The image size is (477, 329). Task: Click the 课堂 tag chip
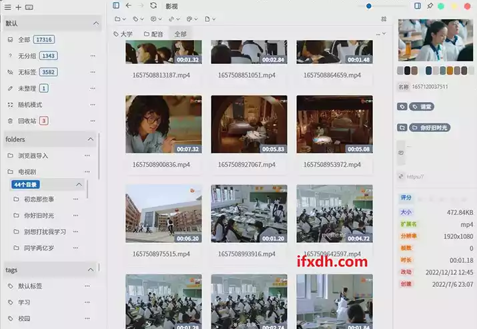pyautogui.click(x=422, y=107)
